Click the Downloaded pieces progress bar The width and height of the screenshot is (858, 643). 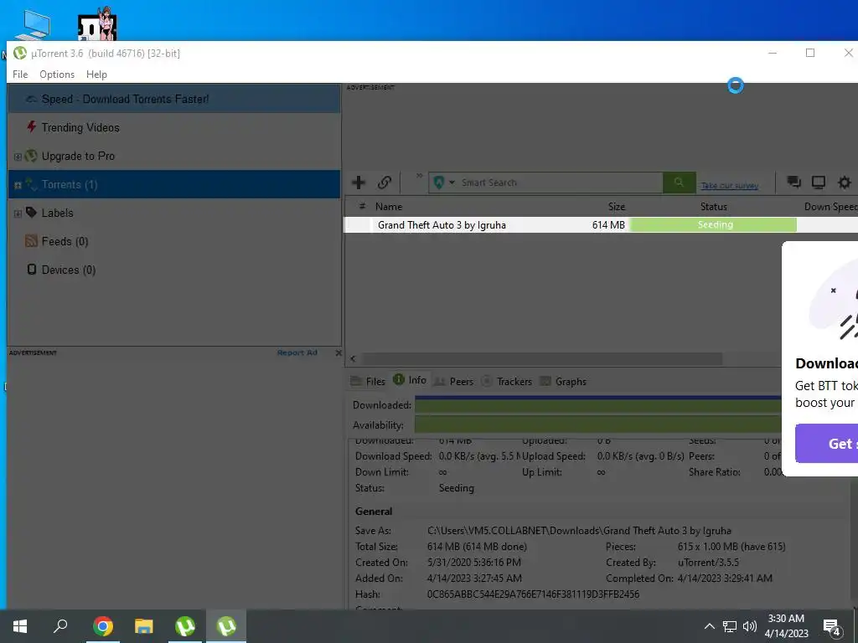597,405
